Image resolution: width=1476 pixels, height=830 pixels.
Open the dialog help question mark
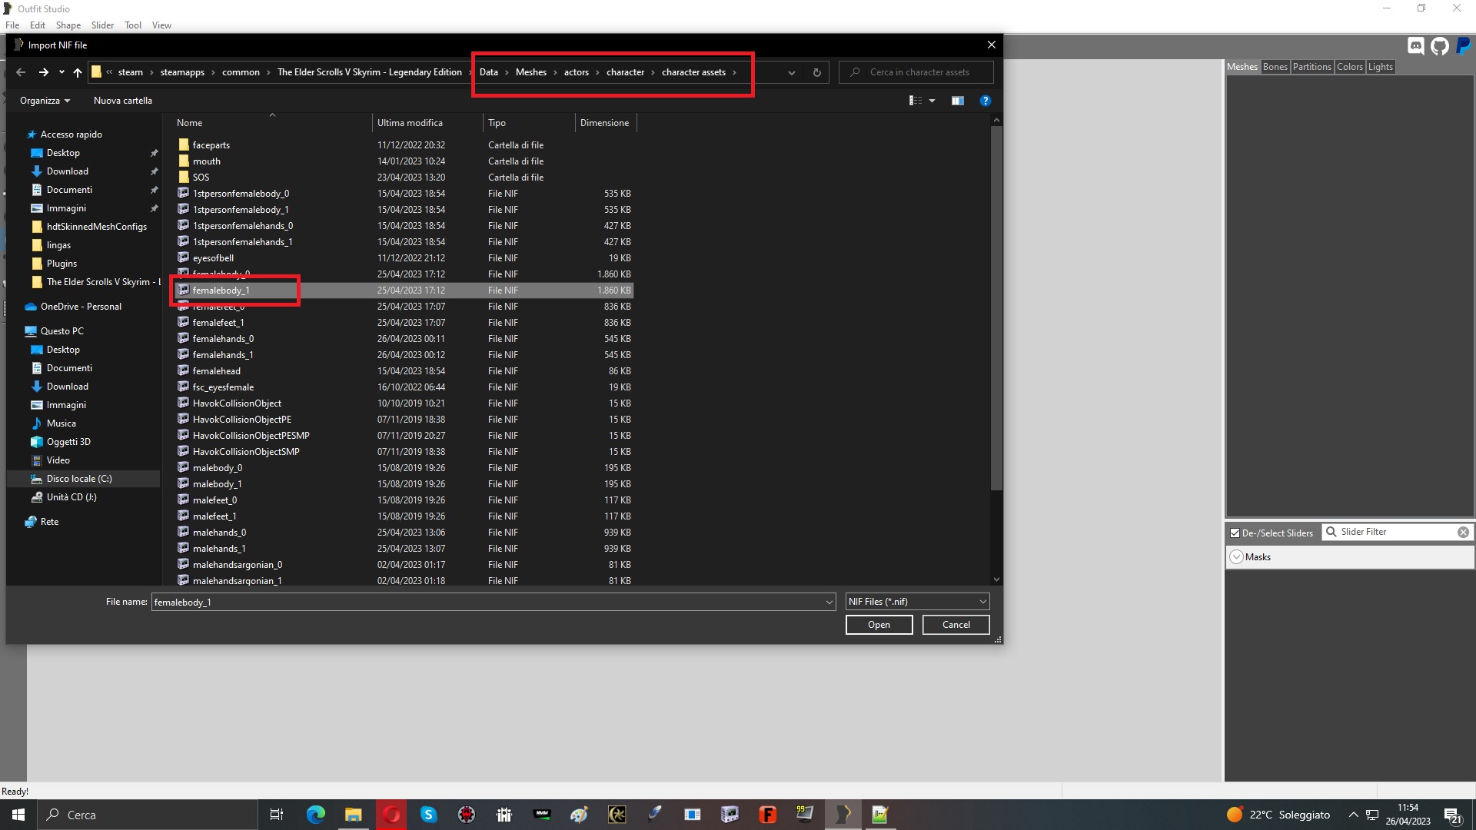coord(985,101)
